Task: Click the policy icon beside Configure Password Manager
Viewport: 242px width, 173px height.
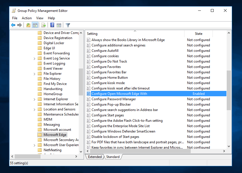Action: click(x=88, y=99)
